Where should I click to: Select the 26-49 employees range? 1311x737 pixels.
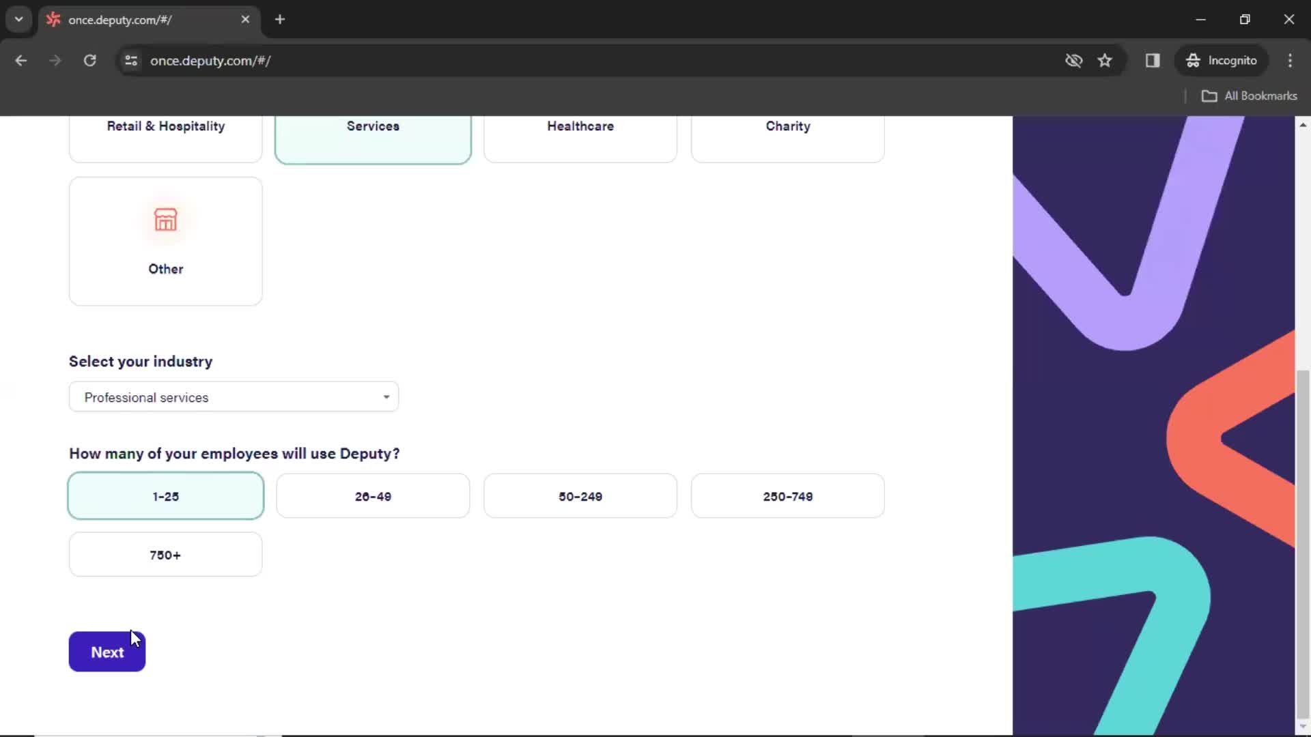pyautogui.click(x=373, y=496)
